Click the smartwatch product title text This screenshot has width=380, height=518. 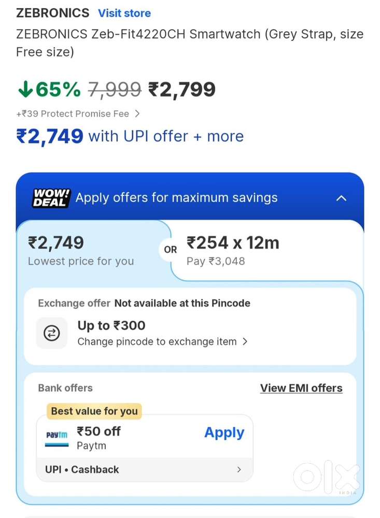[190, 43]
